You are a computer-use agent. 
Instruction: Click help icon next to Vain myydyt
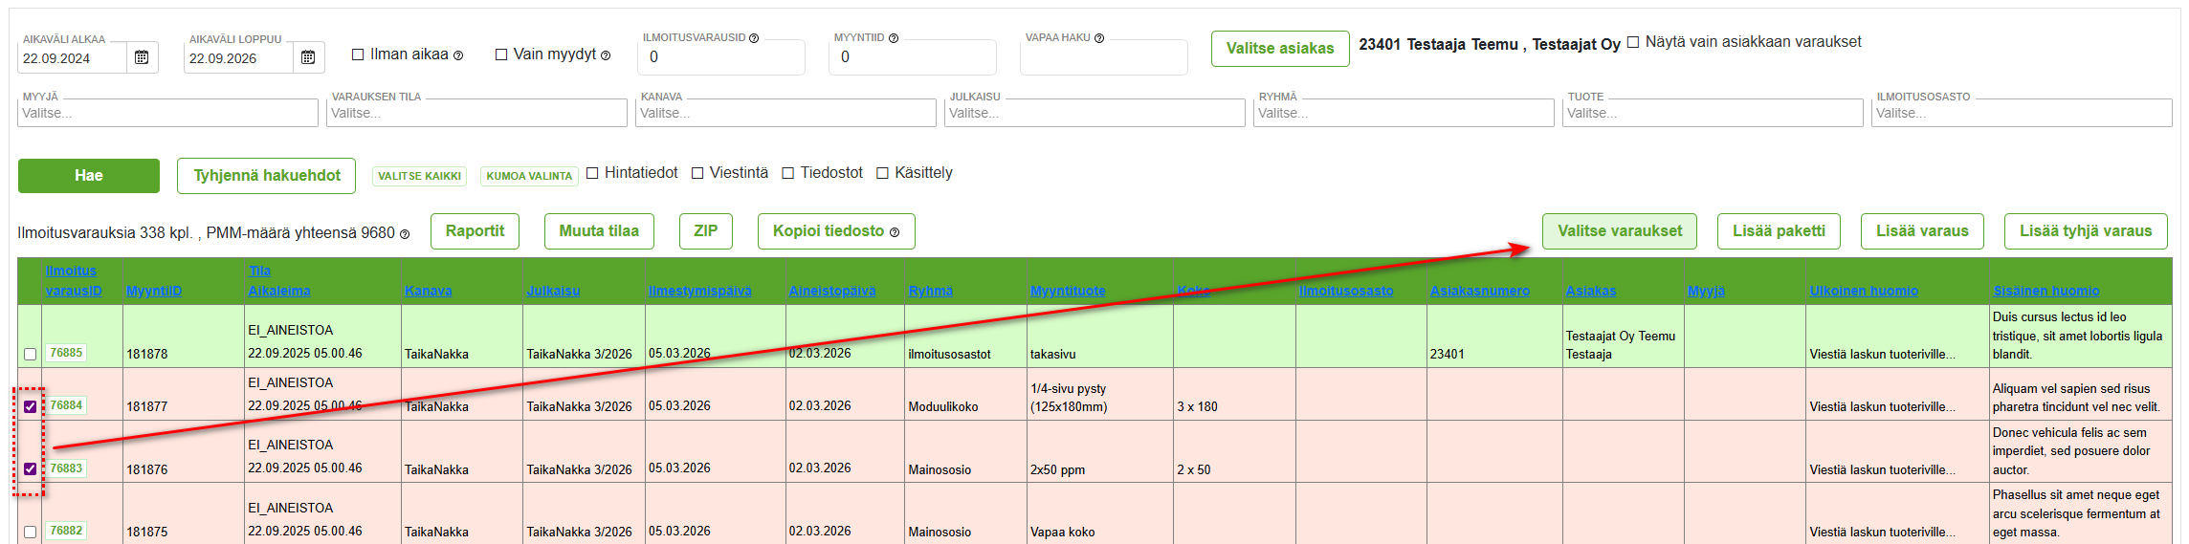point(606,55)
